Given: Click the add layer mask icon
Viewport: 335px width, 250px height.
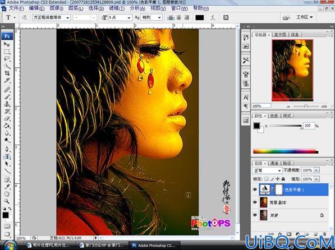Looking at the screenshot, I should 288,234.
